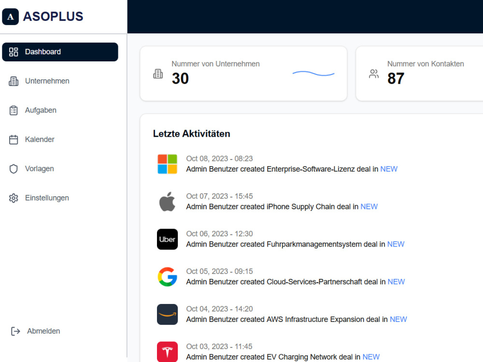Click the sparkline chart in Unternehmen card
The image size is (483, 362).
[x=313, y=73]
